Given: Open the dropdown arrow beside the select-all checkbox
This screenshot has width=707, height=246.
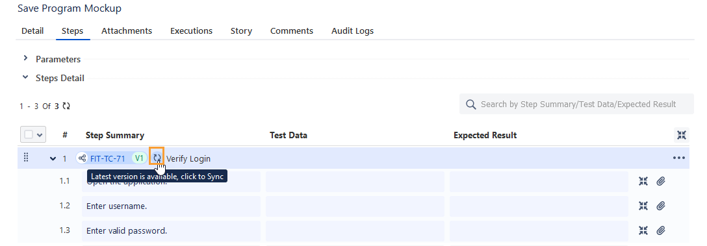Looking at the screenshot, I should 39,135.
